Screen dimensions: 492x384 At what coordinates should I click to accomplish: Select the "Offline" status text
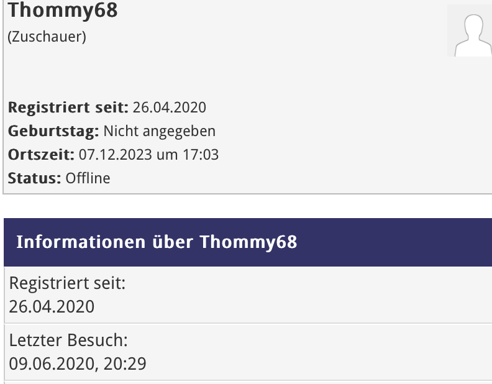point(88,178)
